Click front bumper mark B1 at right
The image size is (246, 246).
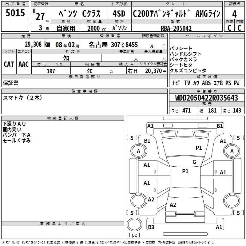click(x=220, y=126)
